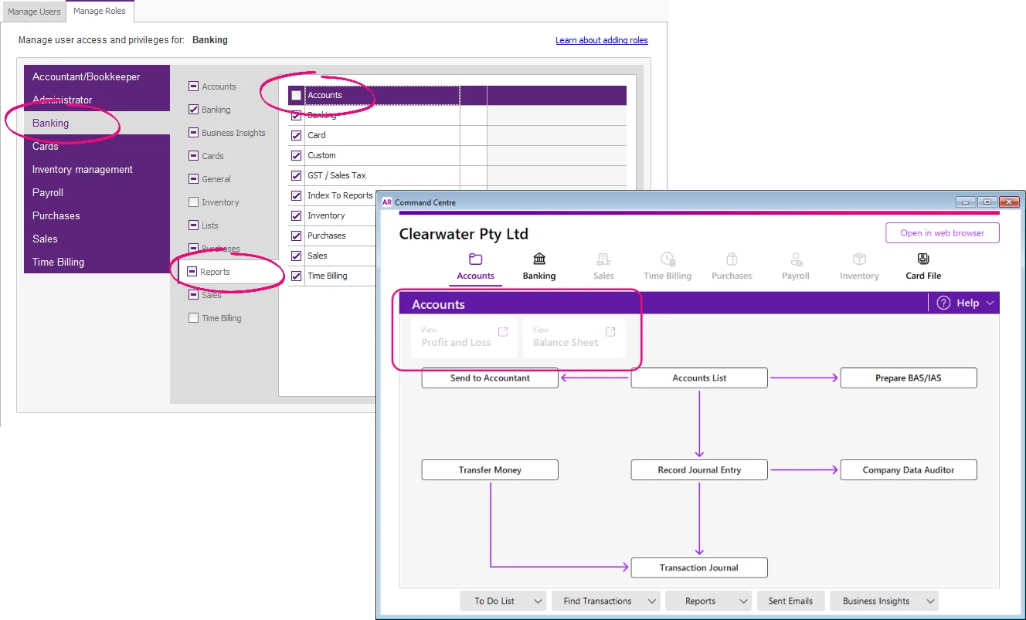The width and height of the screenshot is (1026, 620).
Task: Click the Time Billing module icon
Action: pyautogui.click(x=668, y=259)
